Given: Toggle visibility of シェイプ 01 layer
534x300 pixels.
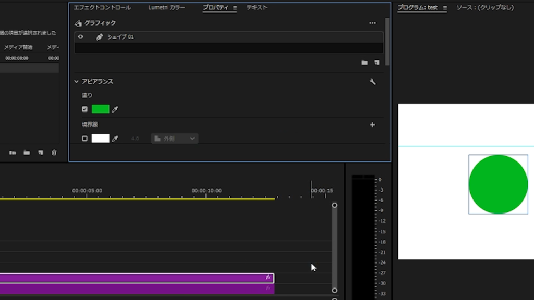Looking at the screenshot, I should (81, 37).
